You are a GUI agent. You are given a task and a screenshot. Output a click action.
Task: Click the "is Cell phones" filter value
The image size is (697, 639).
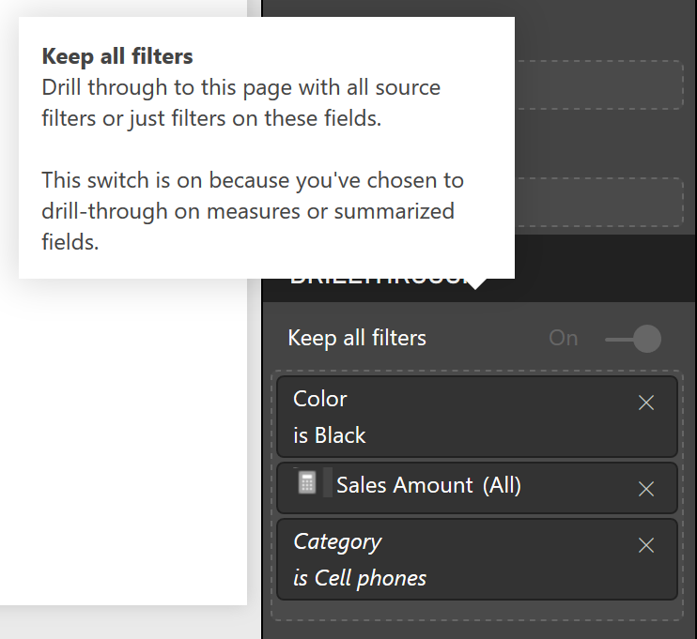point(360,578)
